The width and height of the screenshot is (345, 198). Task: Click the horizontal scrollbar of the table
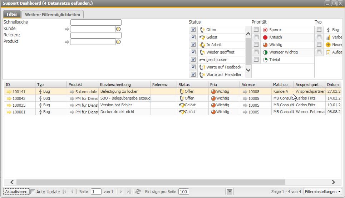(150, 182)
